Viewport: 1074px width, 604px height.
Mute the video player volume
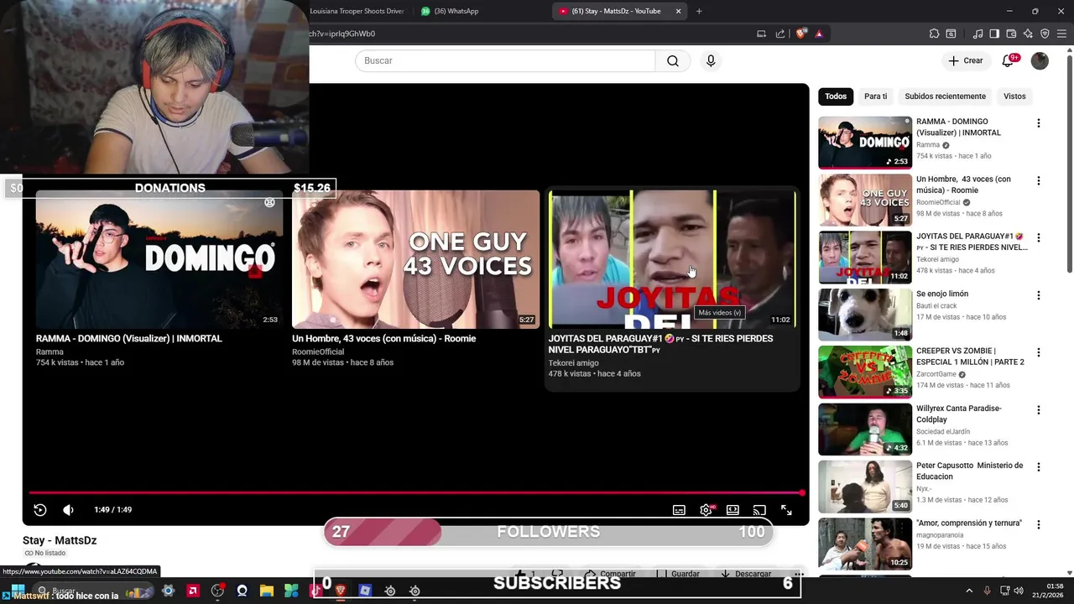click(x=69, y=510)
